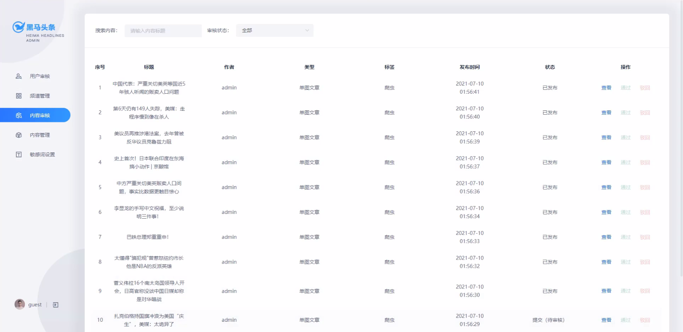This screenshot has width=683, height=332.
Task: Click 通过 for row 1
Action: [626, 88]
